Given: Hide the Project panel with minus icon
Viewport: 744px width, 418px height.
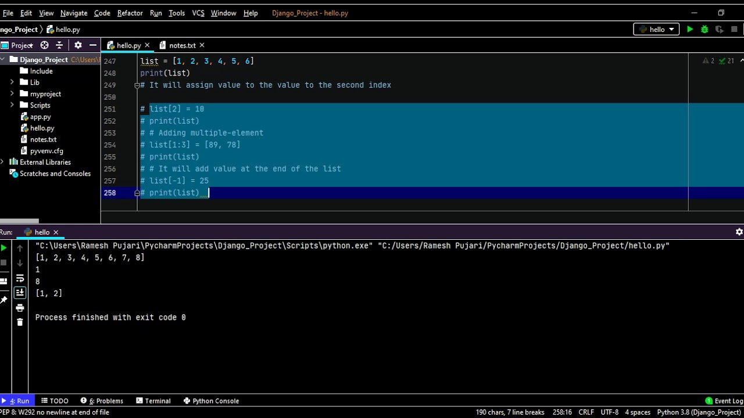Looking at the screenshot, I should click(92, 45).
